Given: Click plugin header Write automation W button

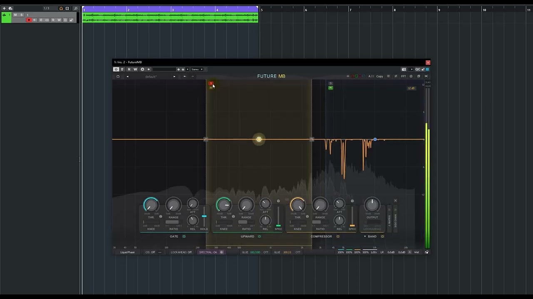Looking at the screenshot, I should (x=135, y=69).
